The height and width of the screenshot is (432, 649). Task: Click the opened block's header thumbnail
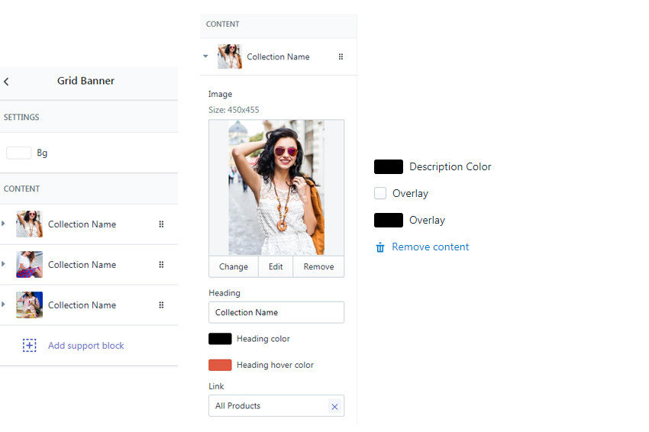click(x=230, y=56)
